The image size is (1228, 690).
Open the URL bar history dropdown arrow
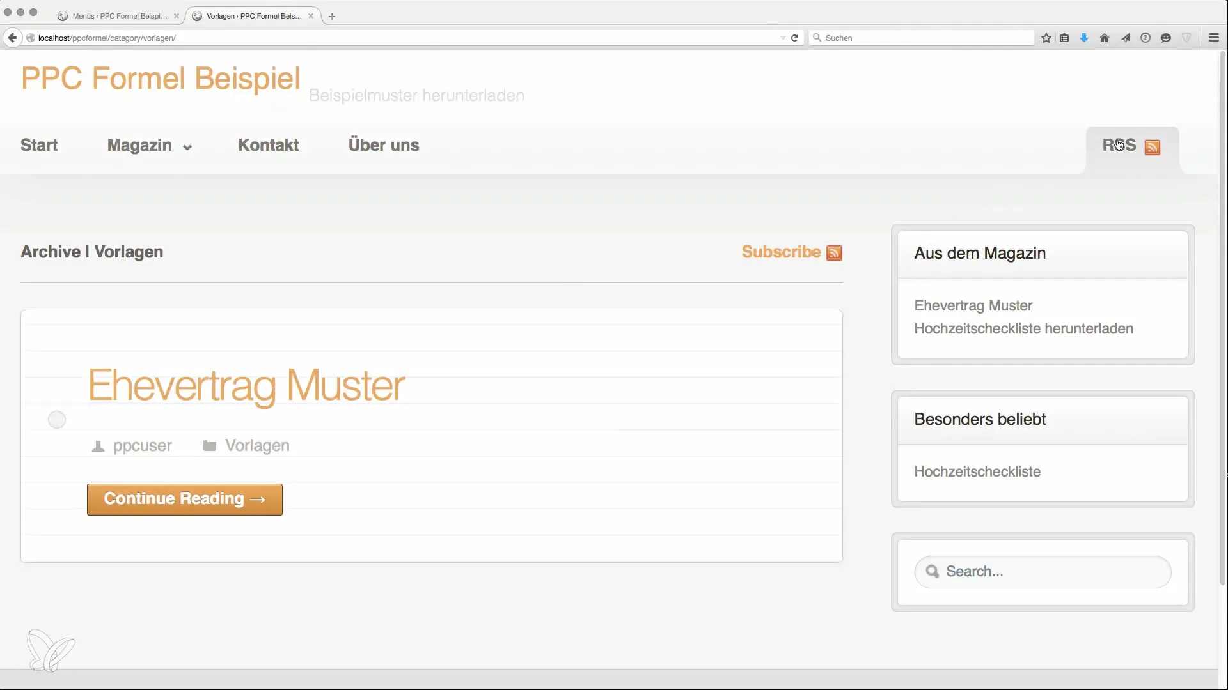pos(783,38)
